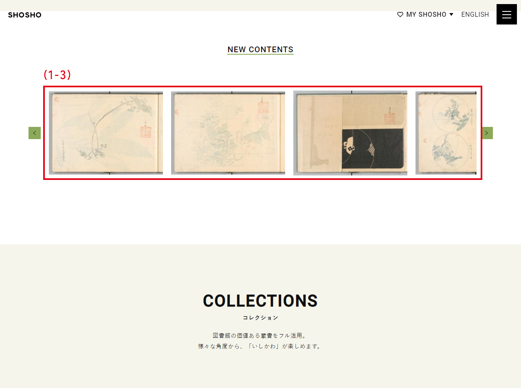
Task: Open the black hamburger menu
Action: (507, 14)
